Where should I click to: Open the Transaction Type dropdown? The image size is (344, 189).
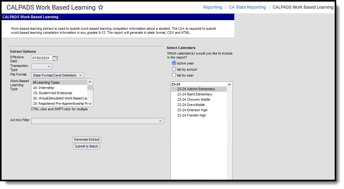[42, 67]
